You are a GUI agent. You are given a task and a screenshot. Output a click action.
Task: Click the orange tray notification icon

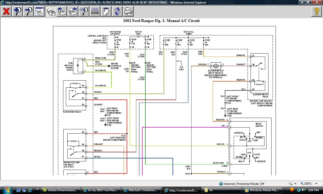tap(292, 190)
